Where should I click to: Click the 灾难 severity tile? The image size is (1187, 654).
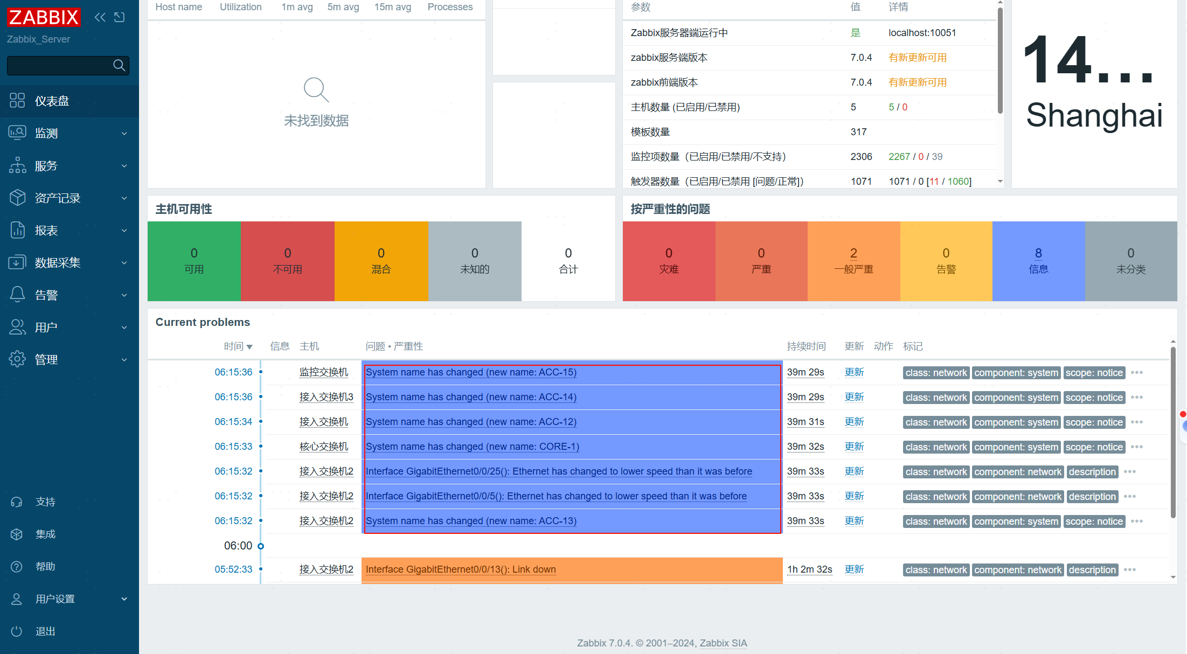tap(669, 261)
